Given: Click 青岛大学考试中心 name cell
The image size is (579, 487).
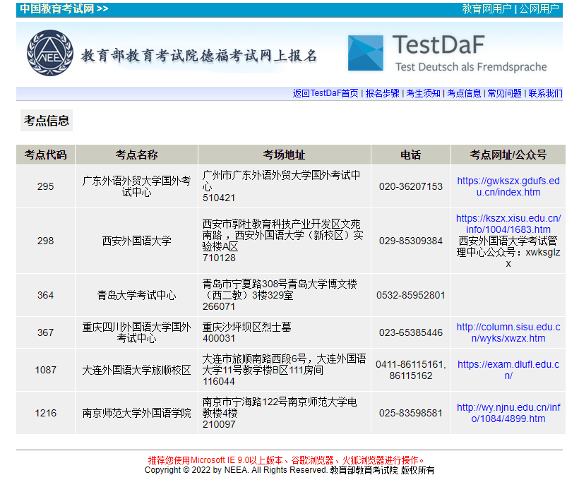Looking at the screenshot, I should tap(136, 295).
